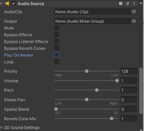Click the Stereo Pan property label

click(x=15, y=100)
